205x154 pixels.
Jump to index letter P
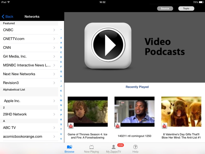tap(61, 115)
